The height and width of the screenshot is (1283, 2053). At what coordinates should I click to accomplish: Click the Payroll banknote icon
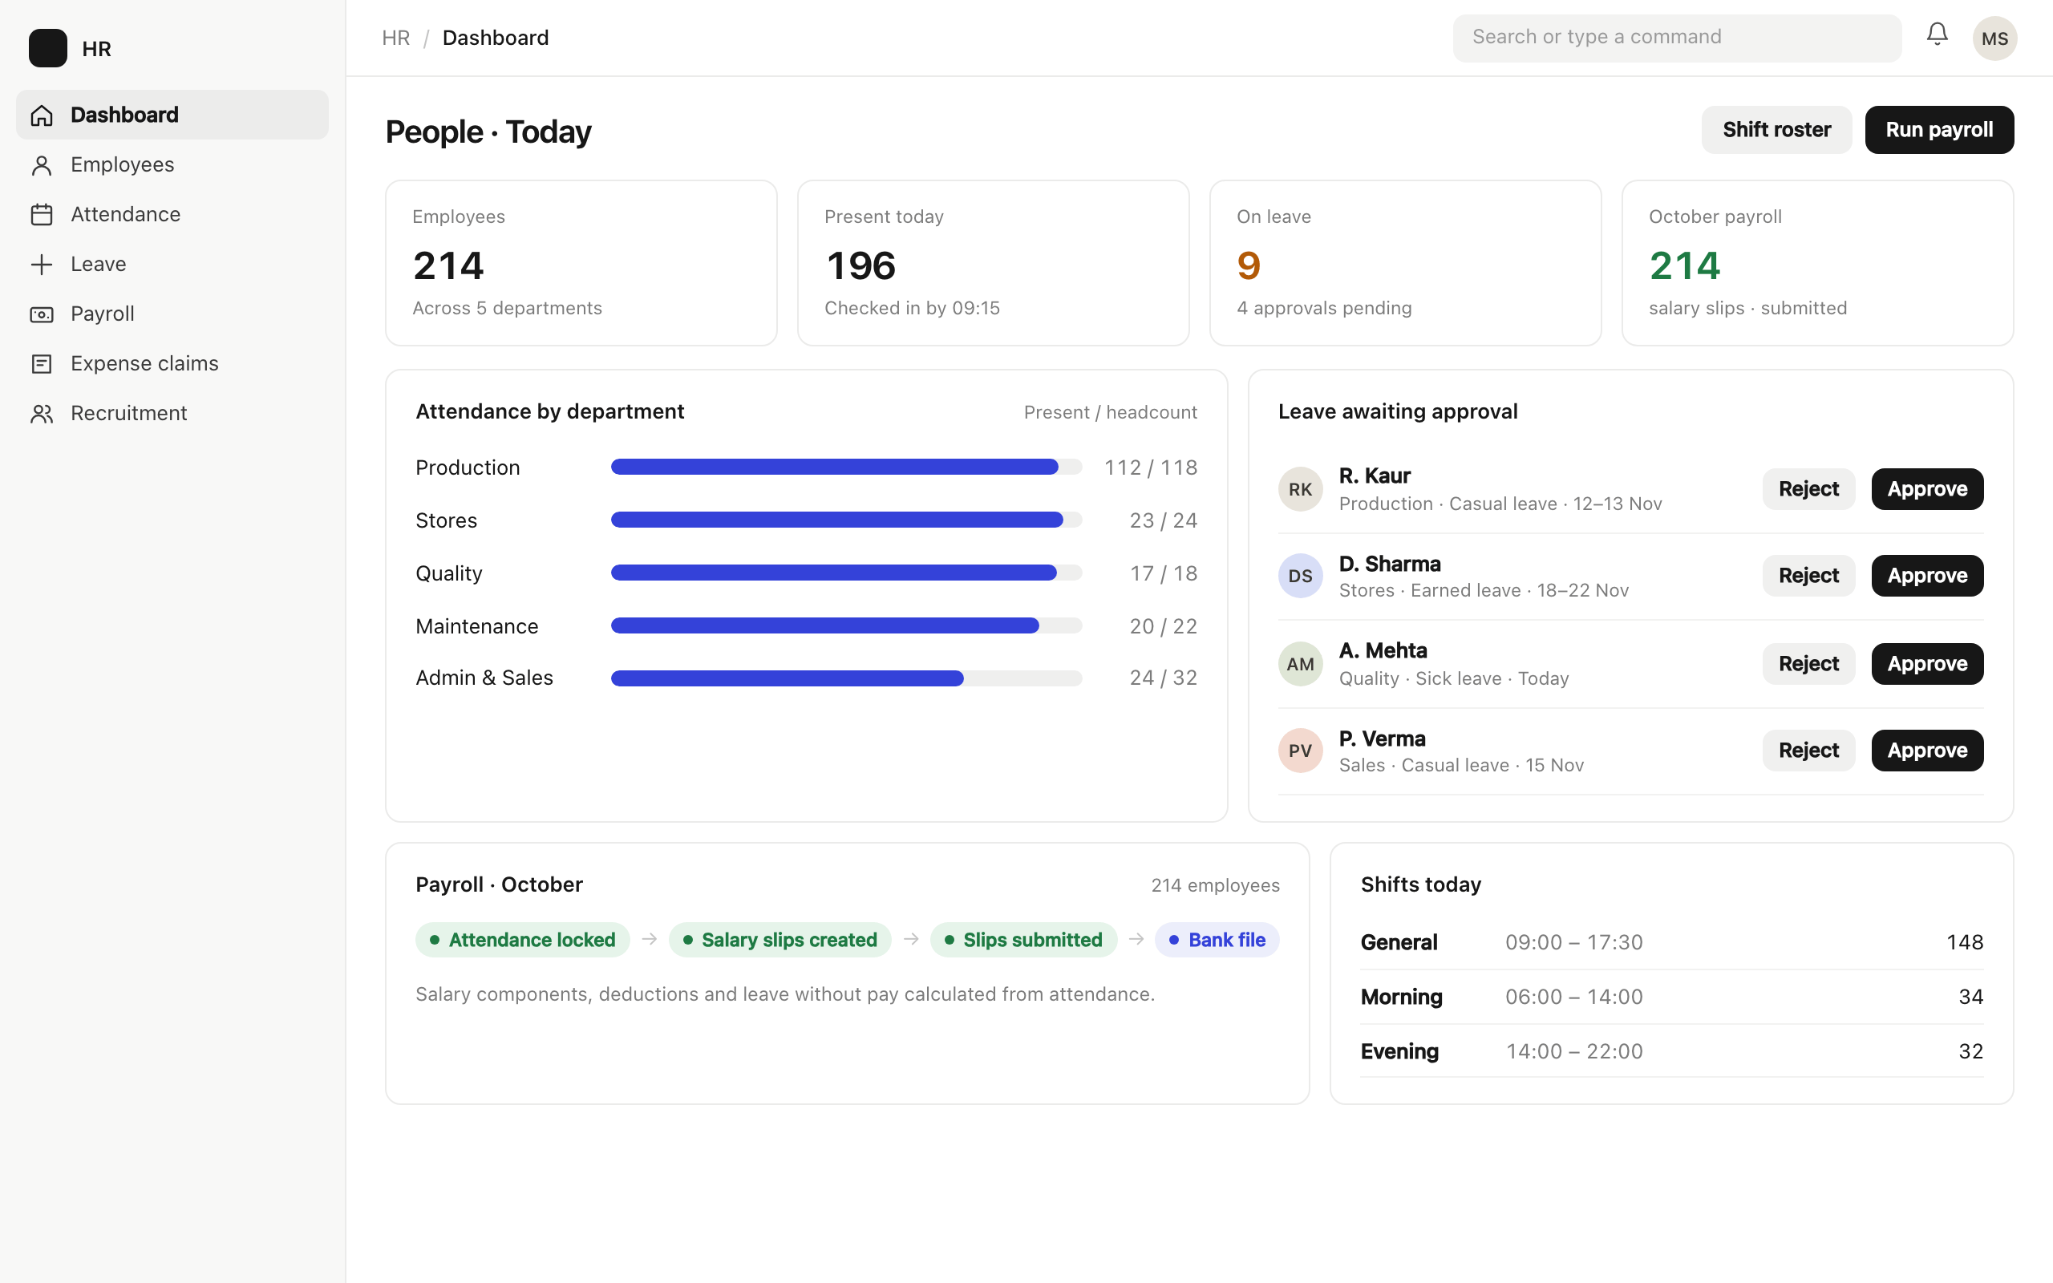[x=42, y=315]
